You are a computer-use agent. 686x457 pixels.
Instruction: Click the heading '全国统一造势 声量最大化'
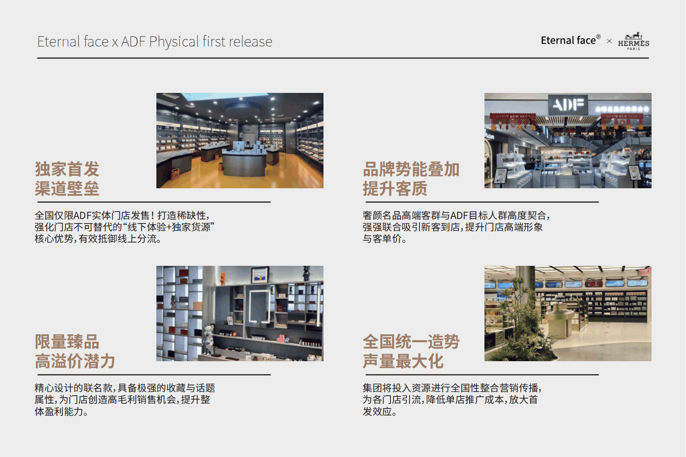click(x=411, y=352)
